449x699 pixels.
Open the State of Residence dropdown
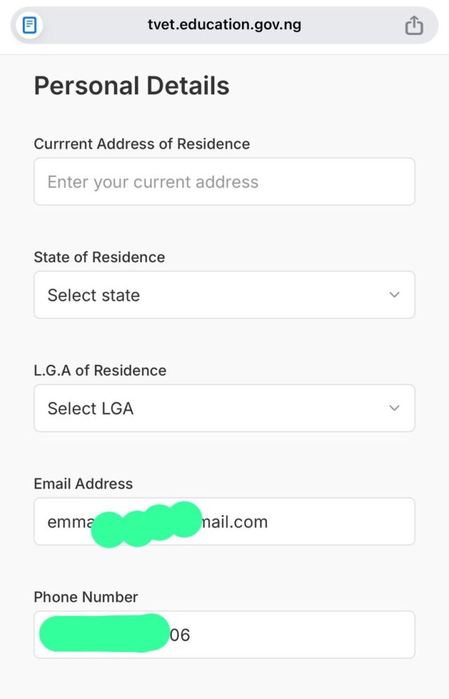224,294
